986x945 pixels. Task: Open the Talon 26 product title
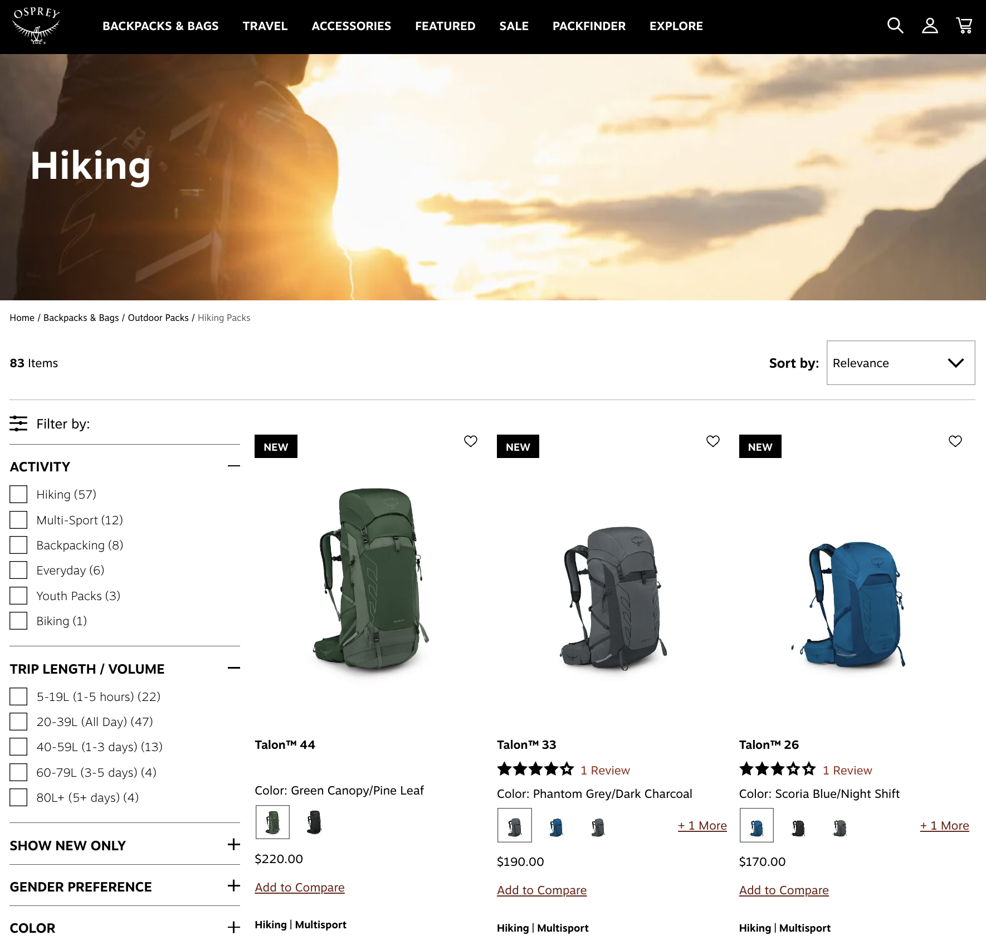(769, 744)
